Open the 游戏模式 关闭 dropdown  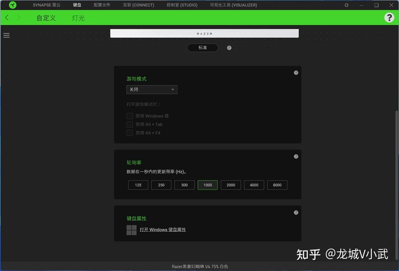pyautogui.click(x=152, y=90)
